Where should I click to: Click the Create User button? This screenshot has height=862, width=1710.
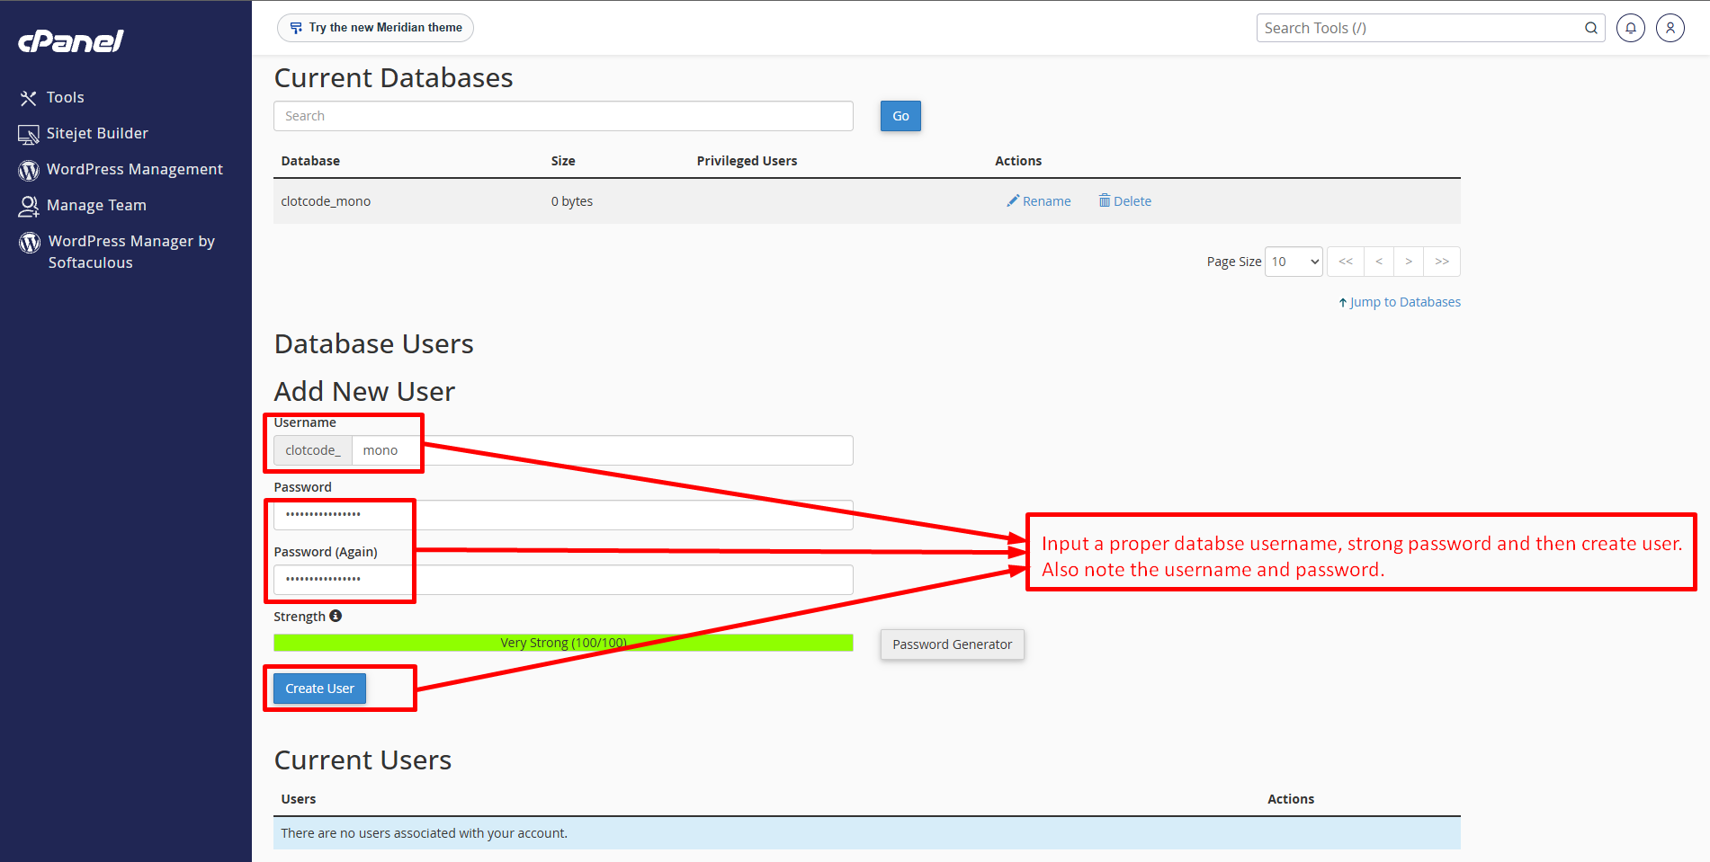pyautogui.click(x=319, y=689)
